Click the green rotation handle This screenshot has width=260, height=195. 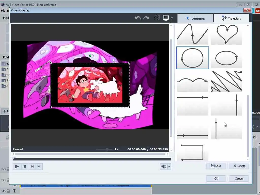point(90,56)
